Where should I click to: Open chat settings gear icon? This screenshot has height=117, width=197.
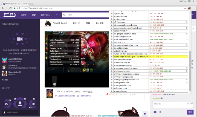coord(155,112)
